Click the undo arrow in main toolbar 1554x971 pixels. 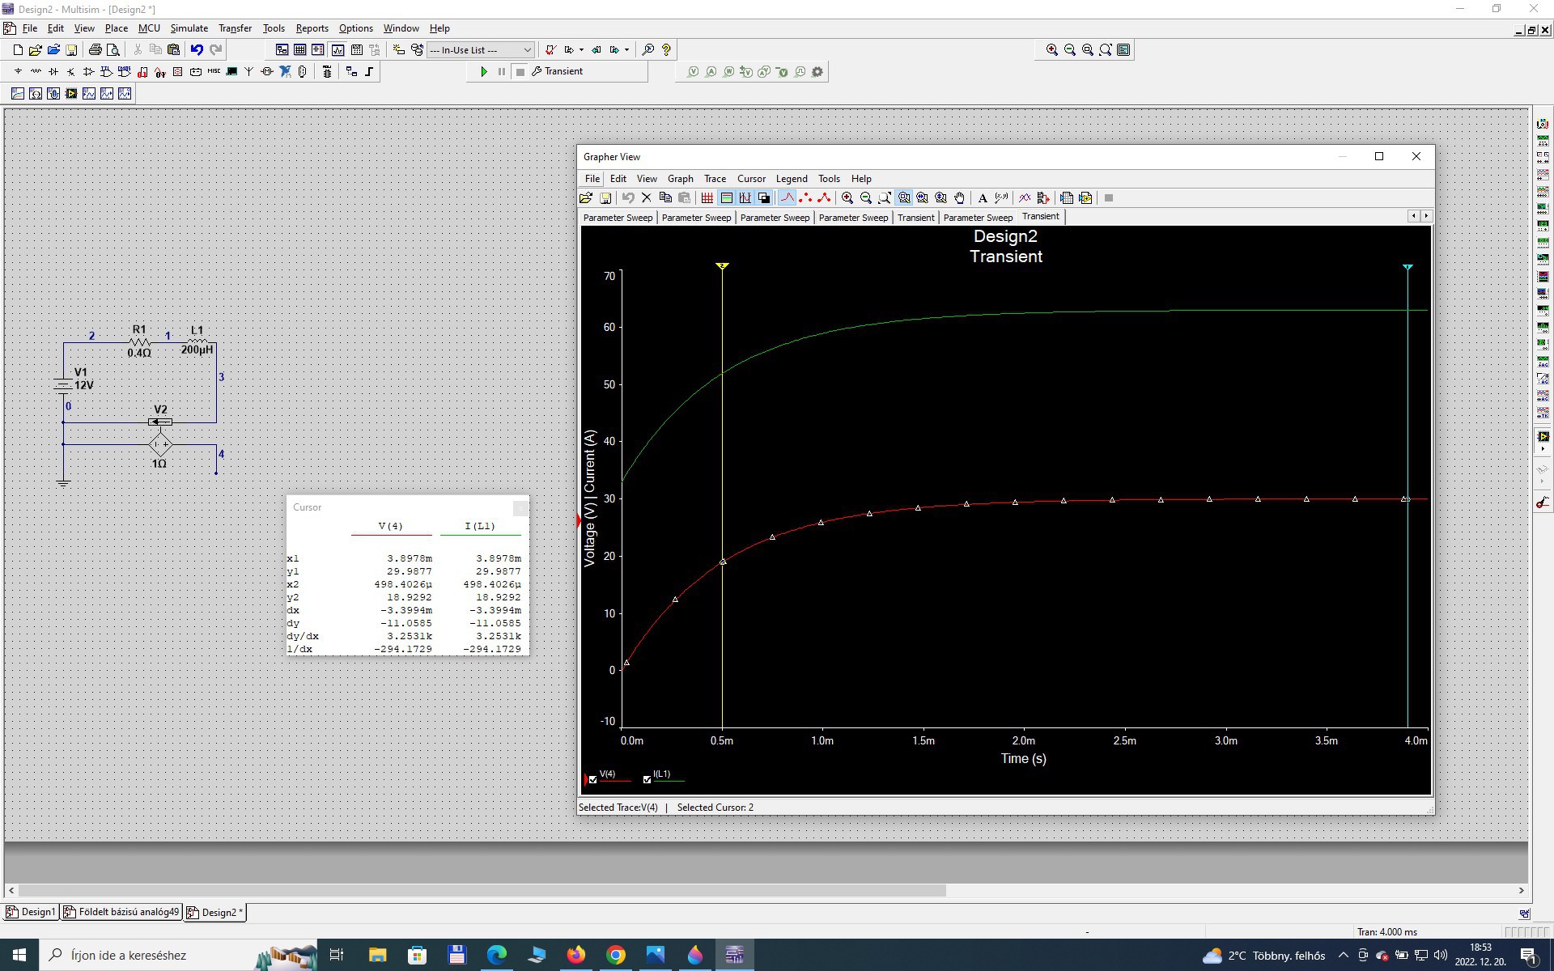[x=197, y=49]
